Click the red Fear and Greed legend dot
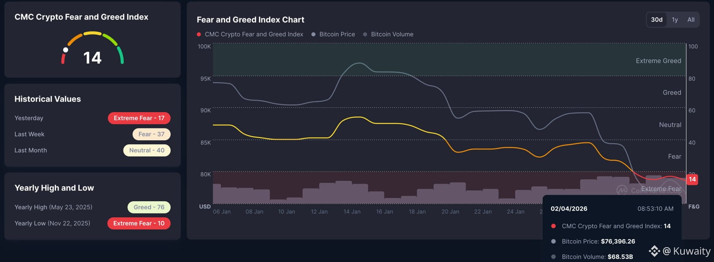 tap(199, 34)
